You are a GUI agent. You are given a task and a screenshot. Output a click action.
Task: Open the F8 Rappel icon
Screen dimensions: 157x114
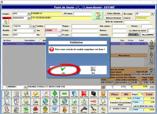pos(7,102)
